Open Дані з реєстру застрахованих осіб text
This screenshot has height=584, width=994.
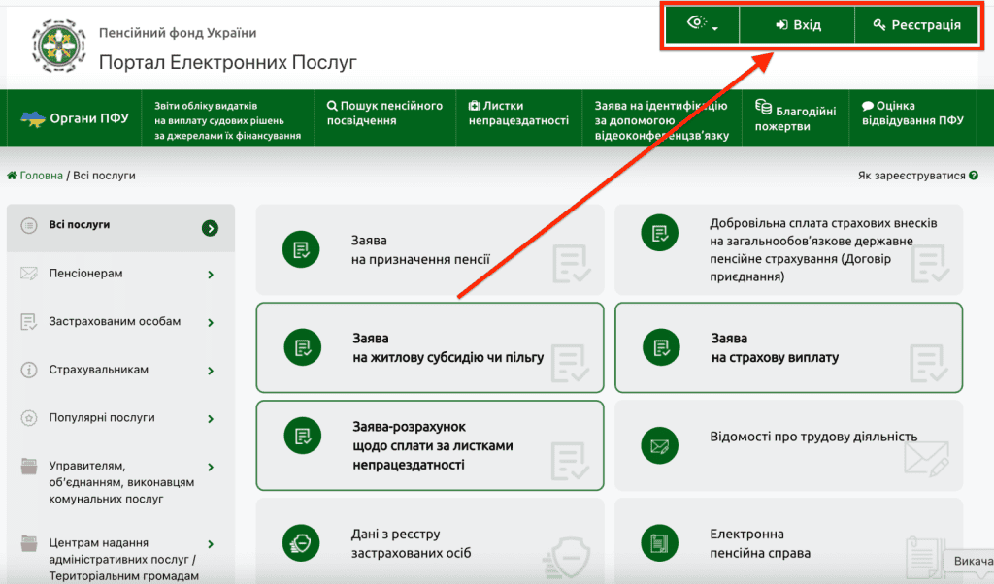(411, 543)
